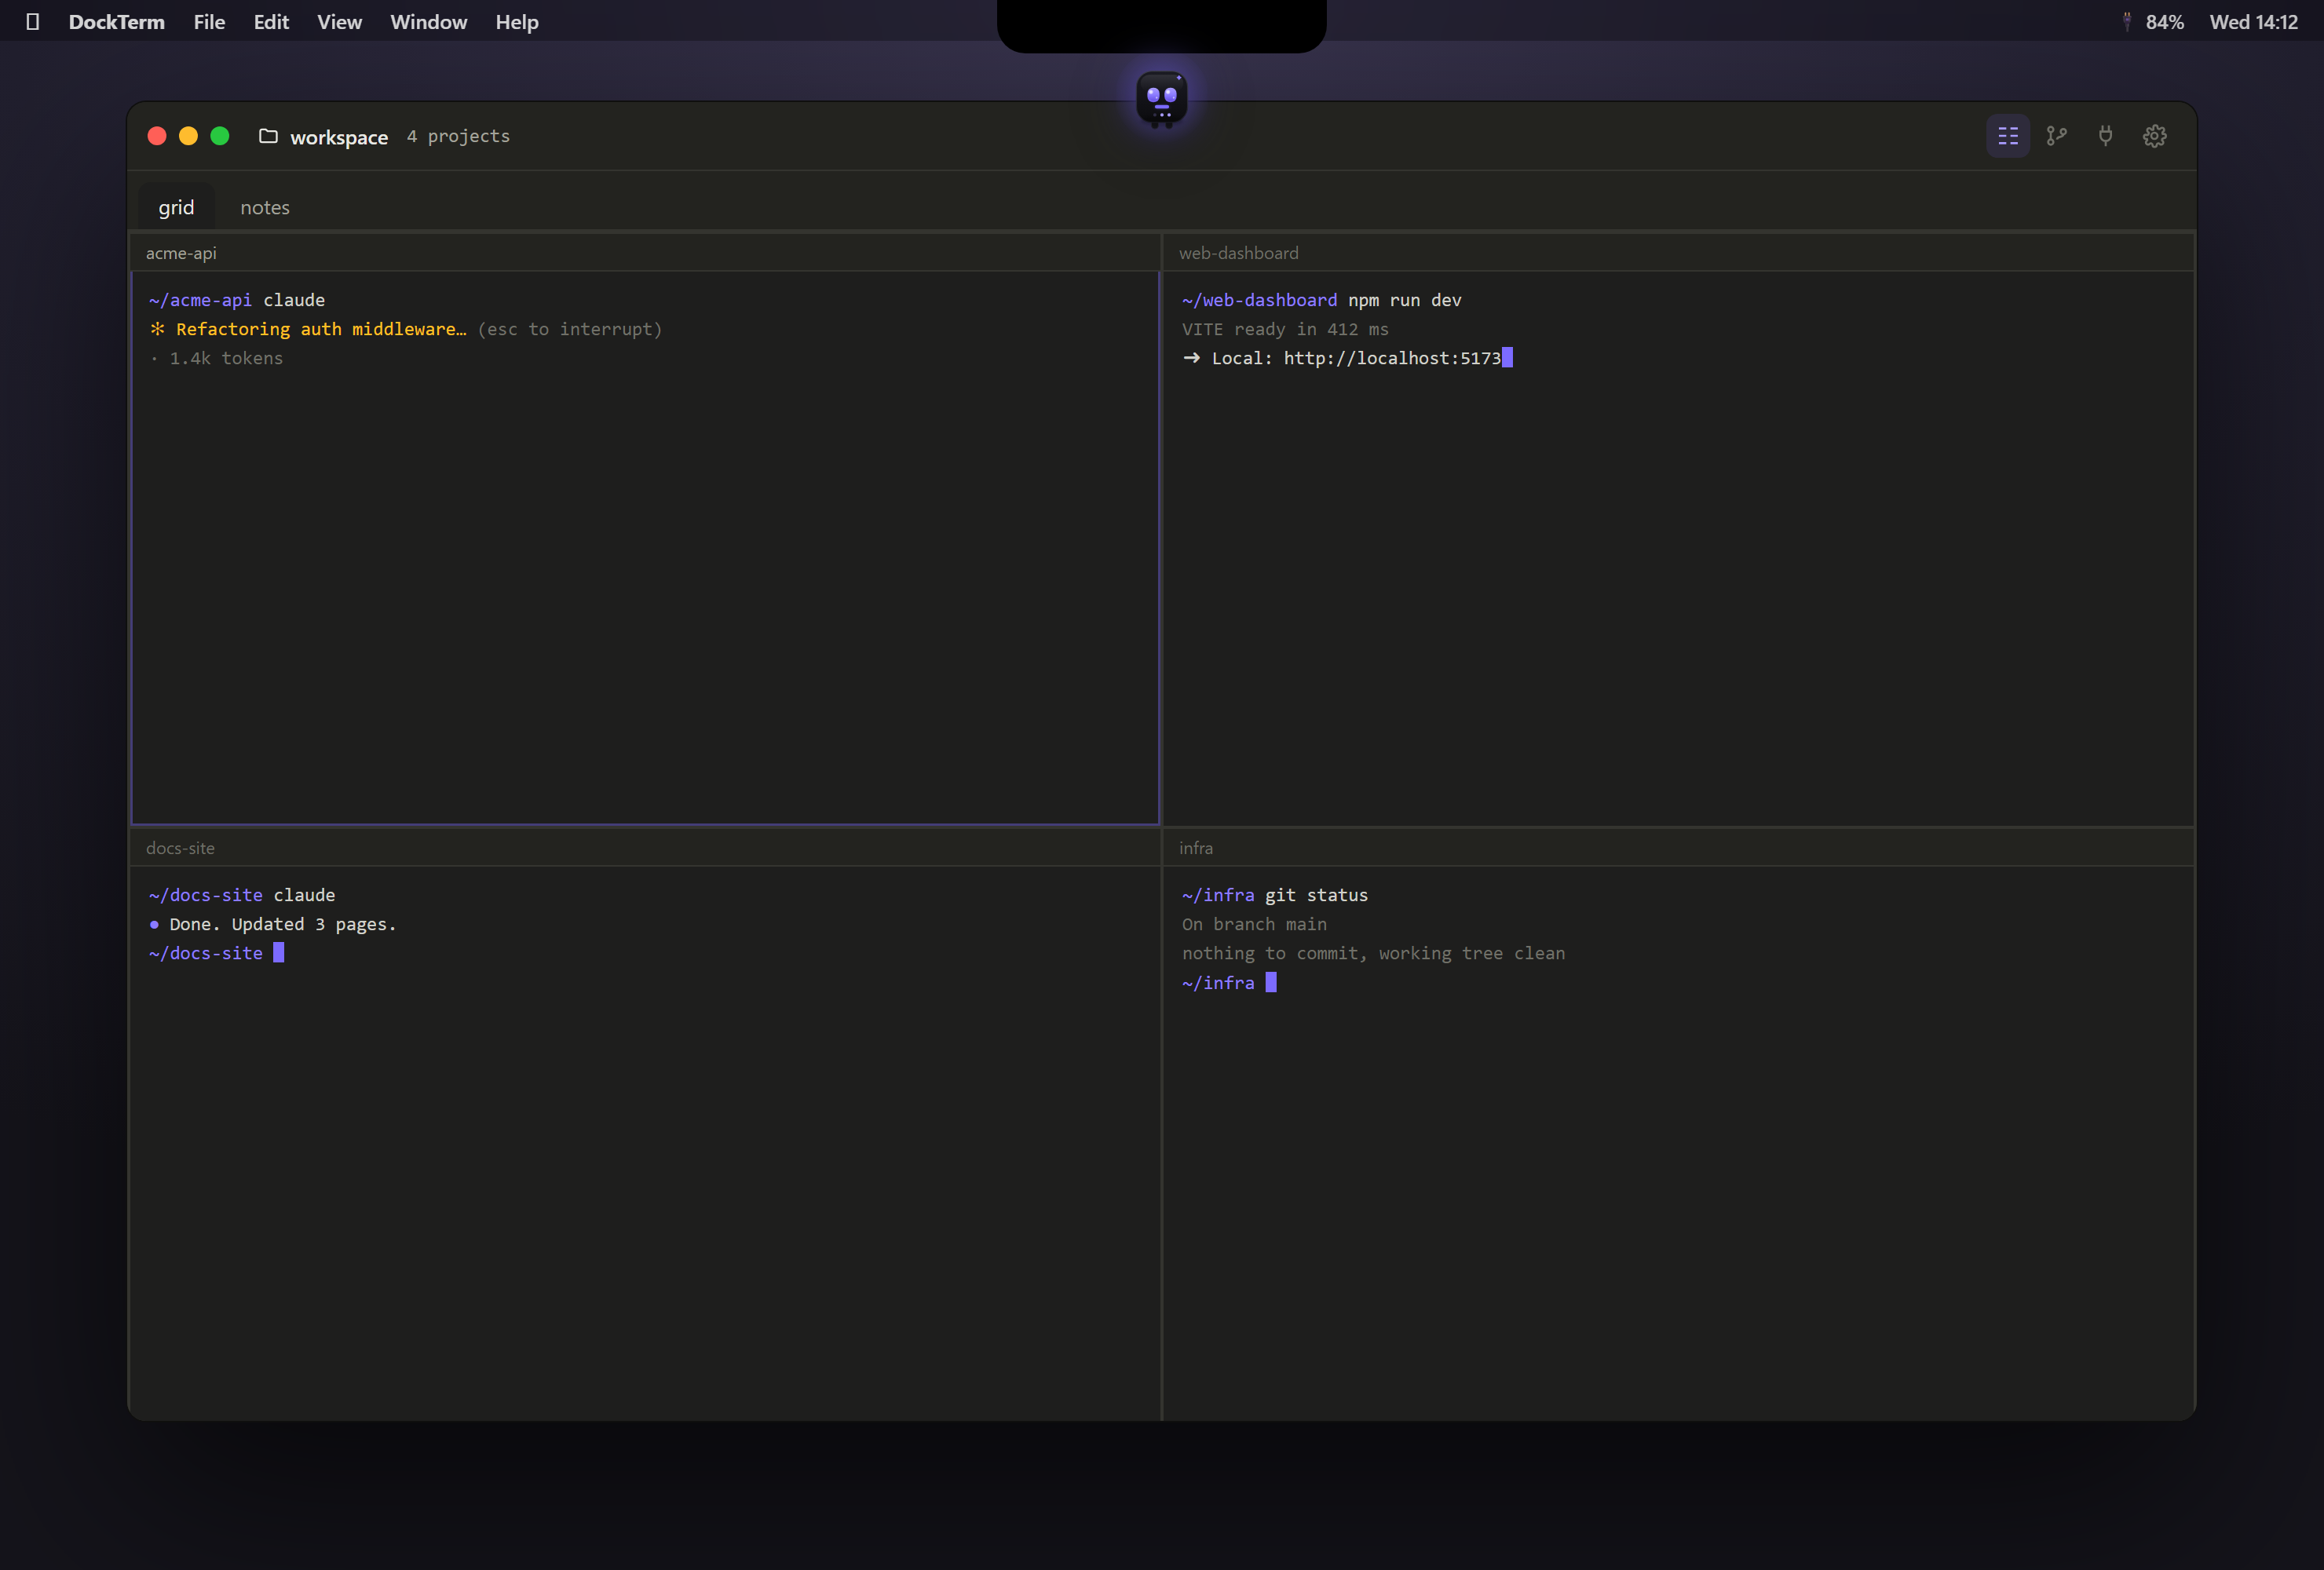Click 'nothing to commit, working tree clean' line
Image resolution: width=2324 pixels, height=1570 pixels.
pyautogui.click(x=1373, y=953)
